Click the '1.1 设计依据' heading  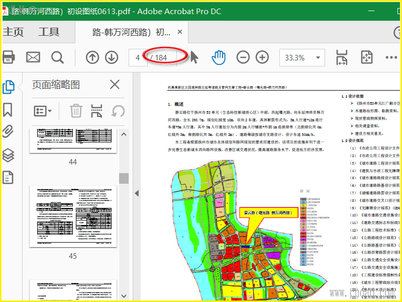pos(353,96)
